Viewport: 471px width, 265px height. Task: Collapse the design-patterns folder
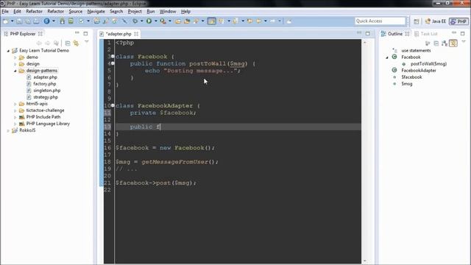(x=15, y=71)
